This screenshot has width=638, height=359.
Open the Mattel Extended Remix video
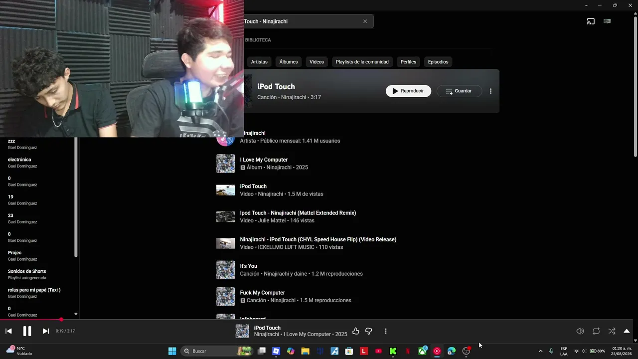tap(298, 213)
